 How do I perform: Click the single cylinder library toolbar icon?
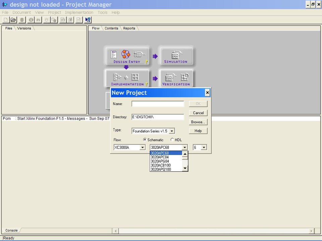point(47,20)
